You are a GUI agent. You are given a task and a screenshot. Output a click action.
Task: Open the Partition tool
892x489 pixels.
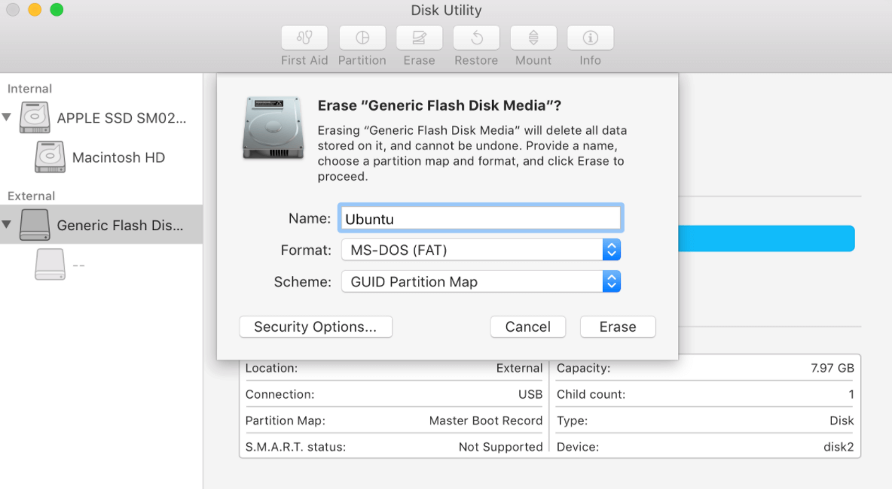coord(362,44)
